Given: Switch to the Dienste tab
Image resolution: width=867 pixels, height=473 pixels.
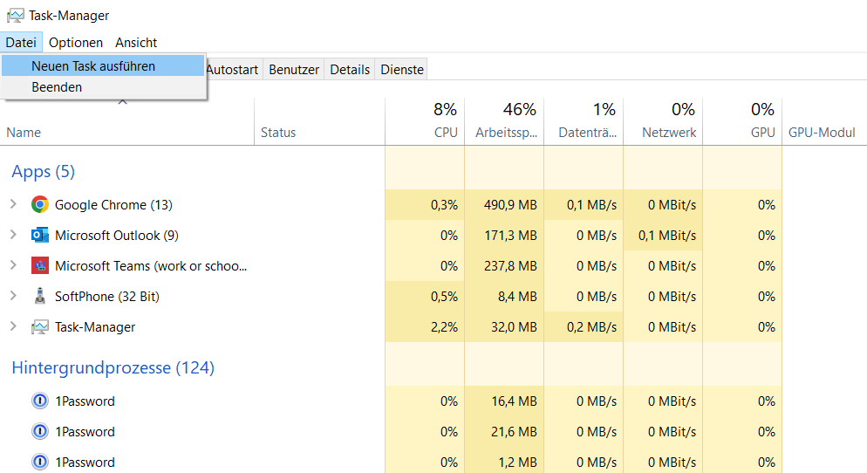Looking at the screenshot, I should (402, 70).
